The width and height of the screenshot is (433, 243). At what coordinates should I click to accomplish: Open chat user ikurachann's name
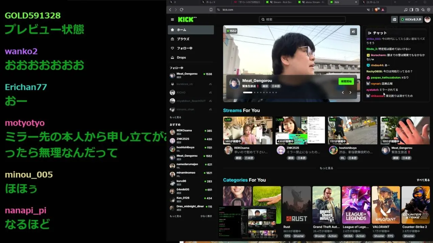379,55
